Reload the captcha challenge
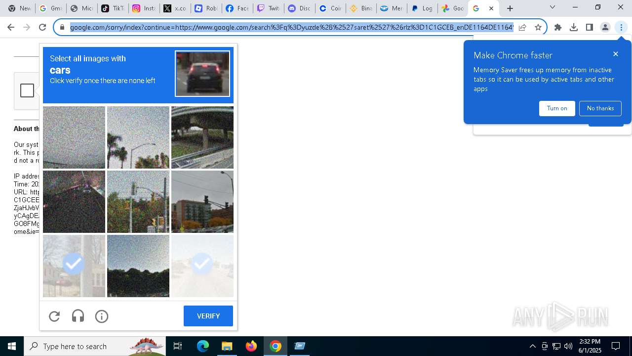The image size is (632, 356). [x=54, y=316]
